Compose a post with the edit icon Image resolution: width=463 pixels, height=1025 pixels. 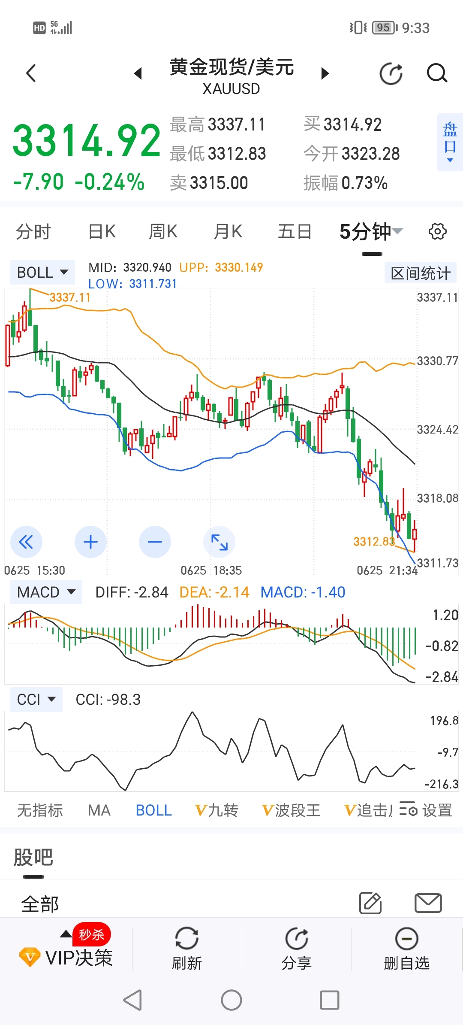pos(370,903)
